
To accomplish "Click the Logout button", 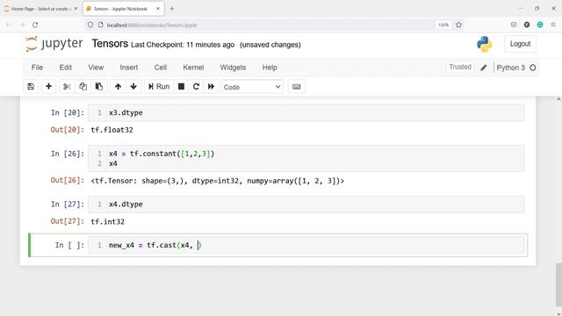I will click(520, 44).
